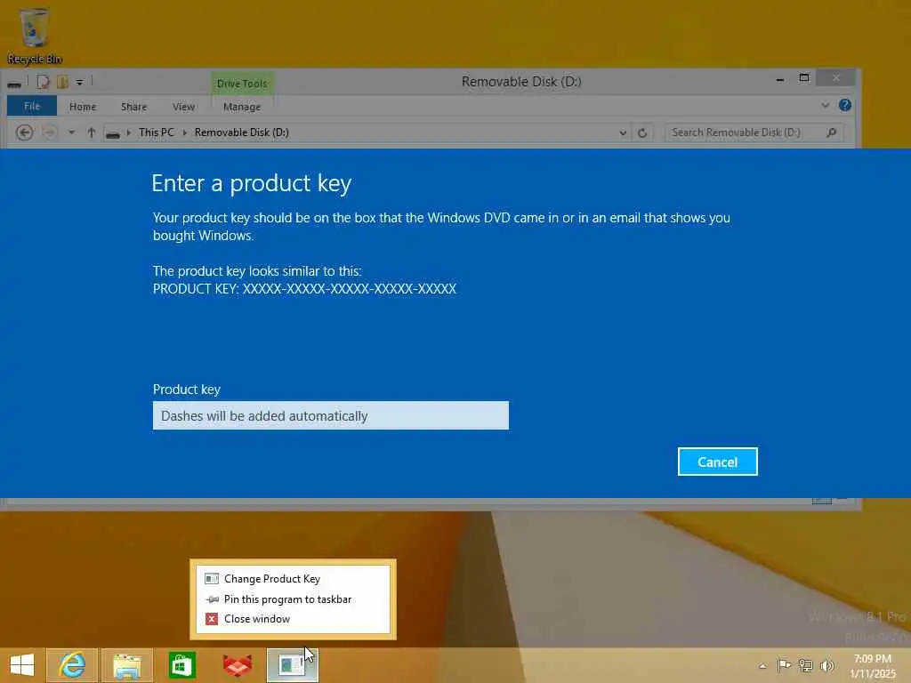Open Customize Quick Access Toolbar dropdown
This screenshot has height=683, width=911.
[x=79, y=83]
